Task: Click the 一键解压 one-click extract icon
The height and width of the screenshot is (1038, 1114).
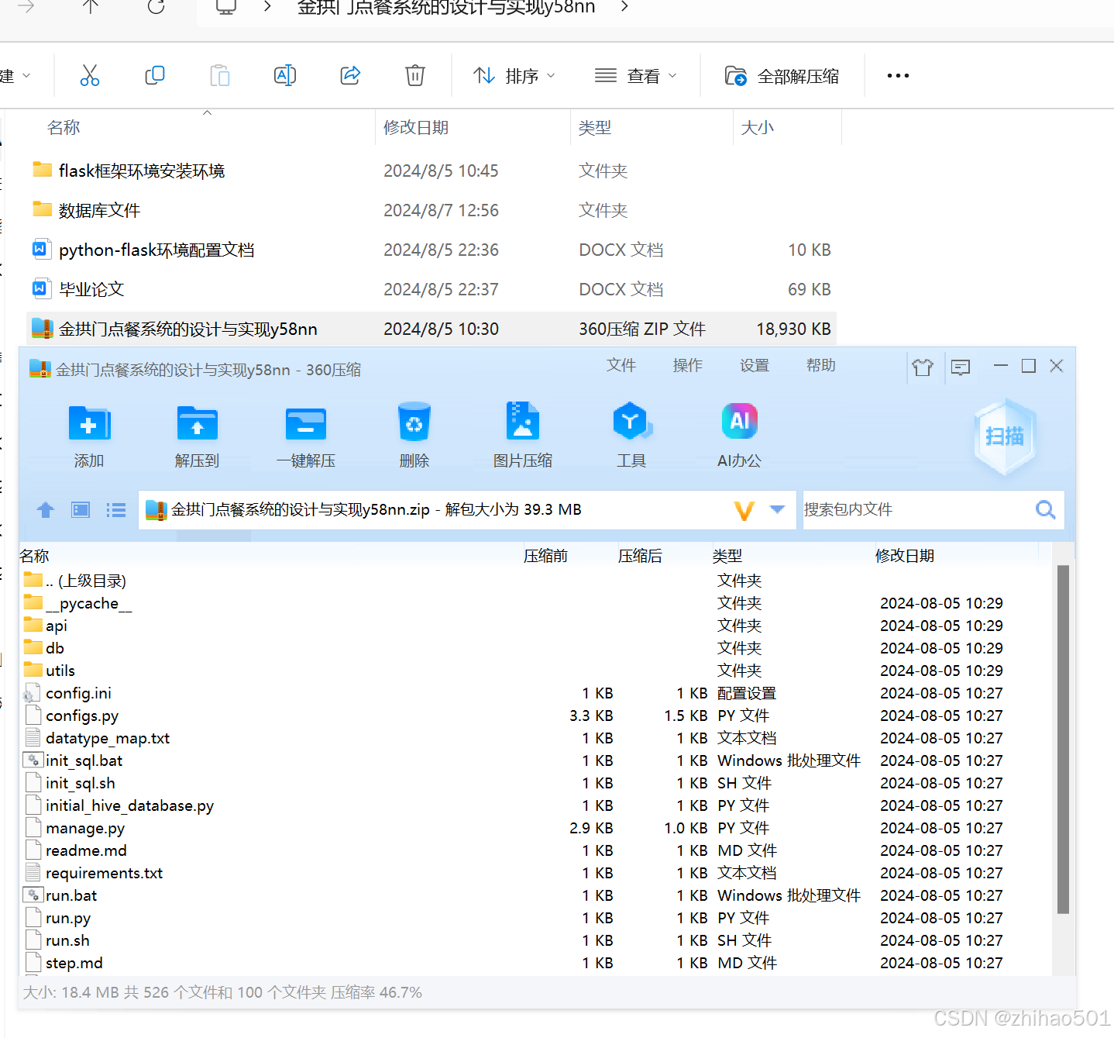Action: pos(305,424)
